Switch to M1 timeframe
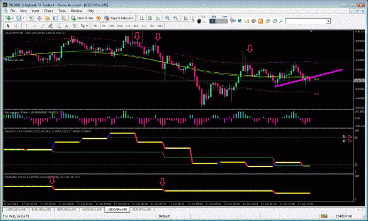 (95, 26)
